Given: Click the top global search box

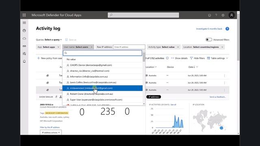Looking at the screenshot, I should point(143,15).
